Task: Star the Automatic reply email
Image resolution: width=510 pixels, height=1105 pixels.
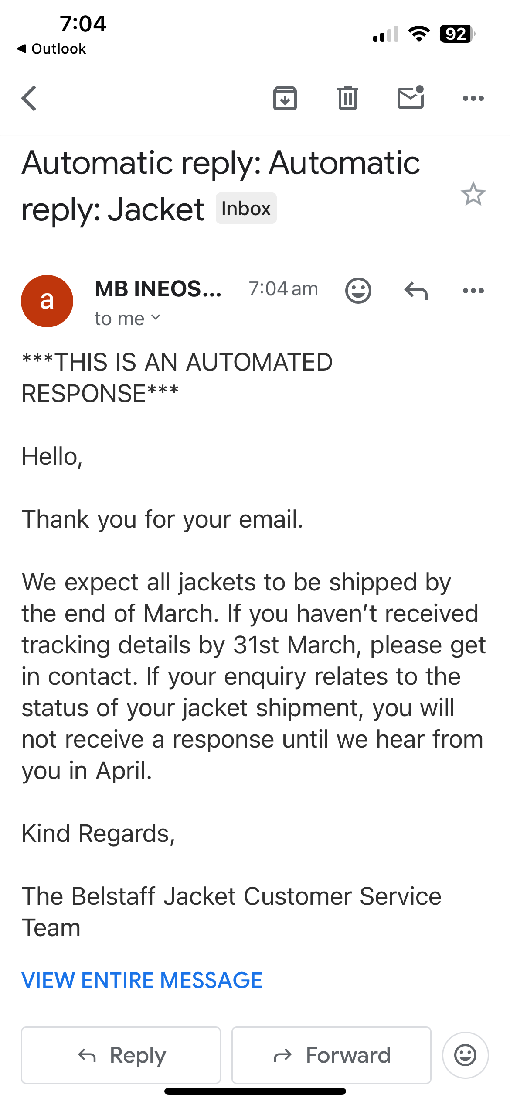Action: point(473,194)
